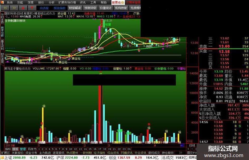The image size is (249, 160).
Task: Select template number 1
Action: click(x=39, y=149)
